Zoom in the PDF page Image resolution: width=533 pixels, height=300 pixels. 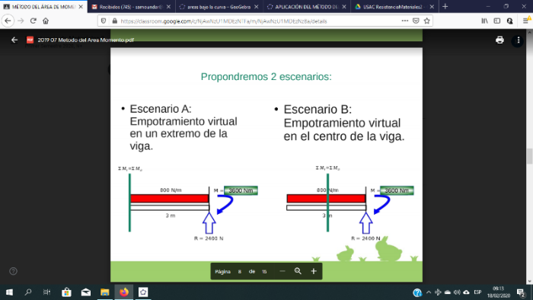(314, 271)
